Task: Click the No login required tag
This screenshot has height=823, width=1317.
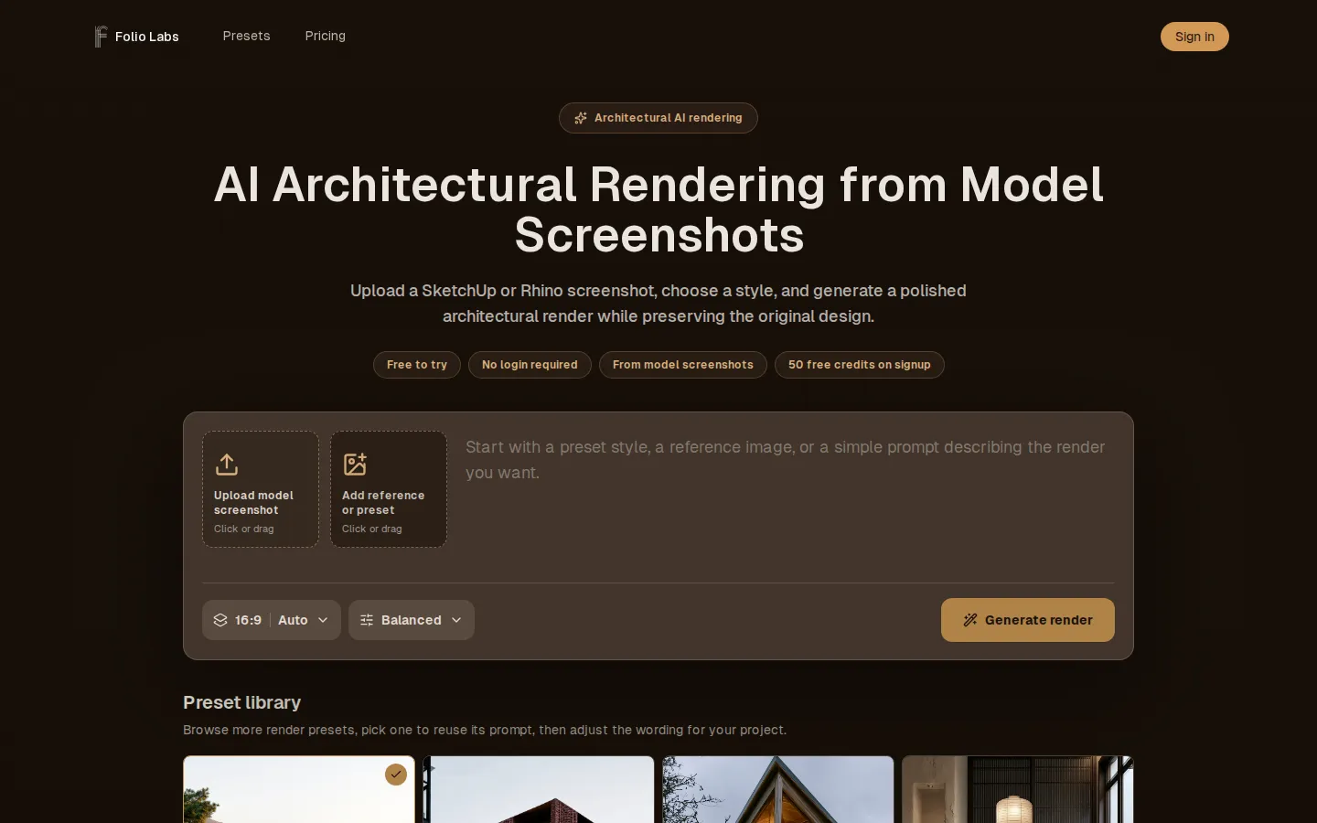Action: pyautogui.click(x=530, y=365)
